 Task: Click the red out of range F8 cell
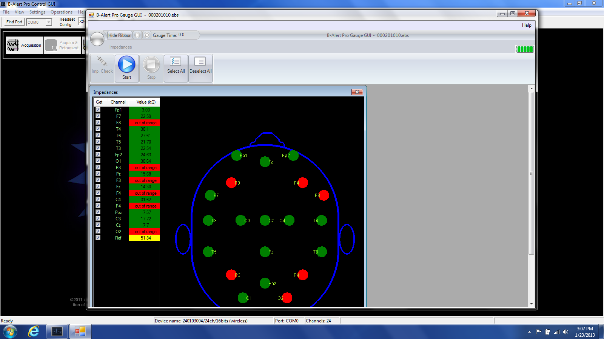(x=145, y=123)
